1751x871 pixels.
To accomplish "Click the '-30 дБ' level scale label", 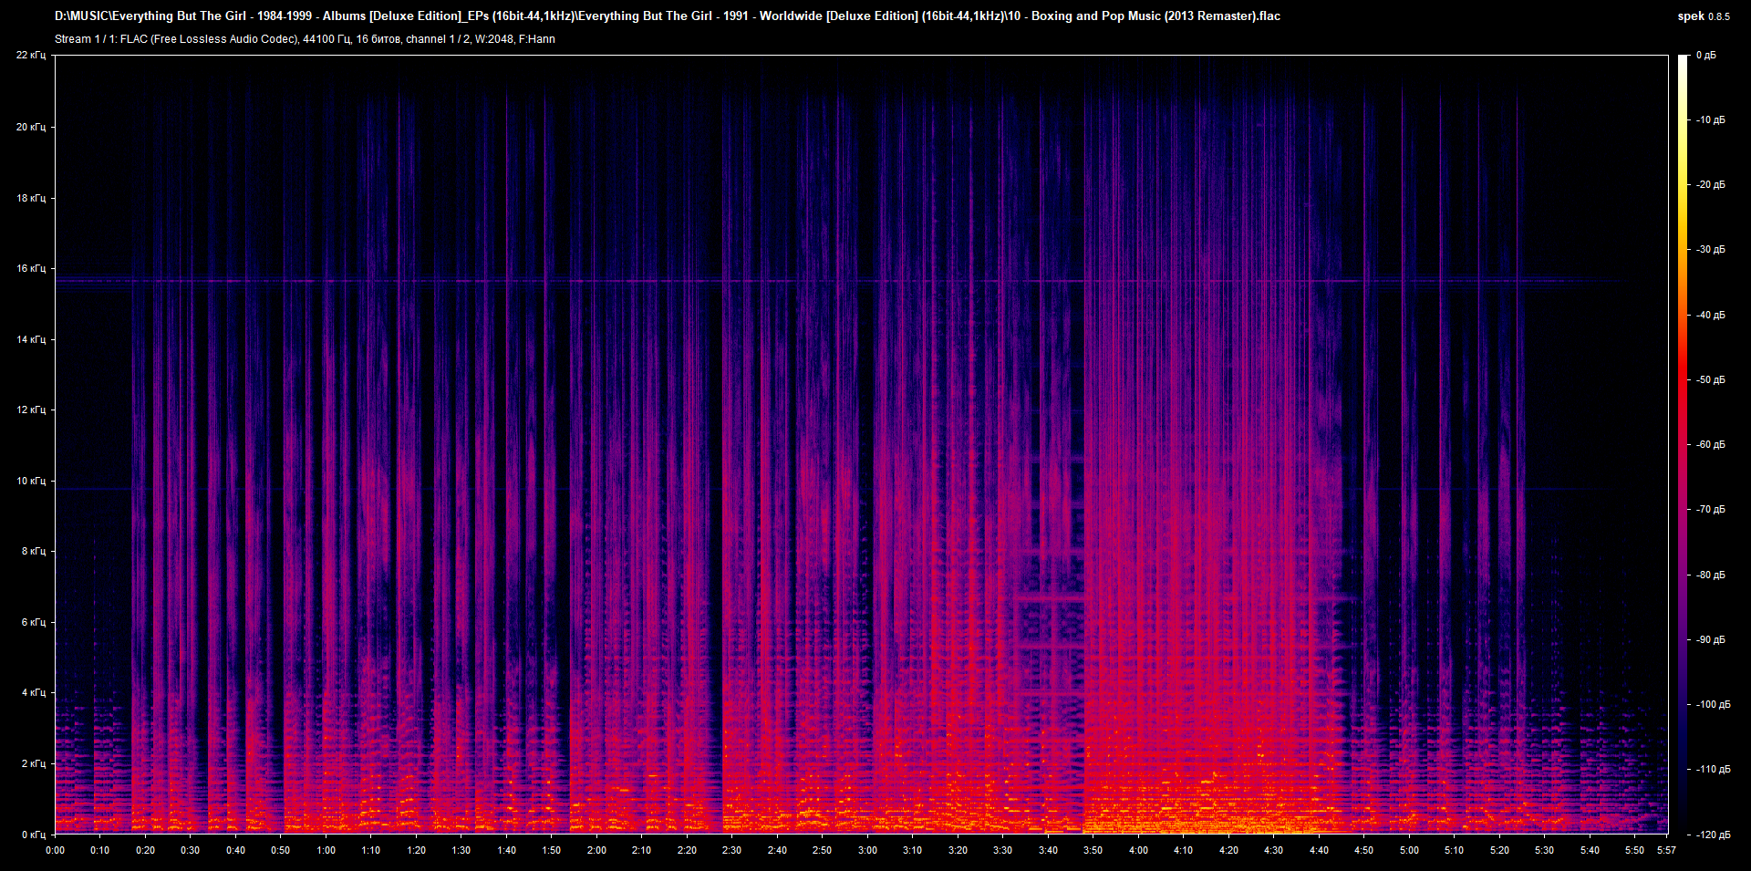I will click(1710, 250).
